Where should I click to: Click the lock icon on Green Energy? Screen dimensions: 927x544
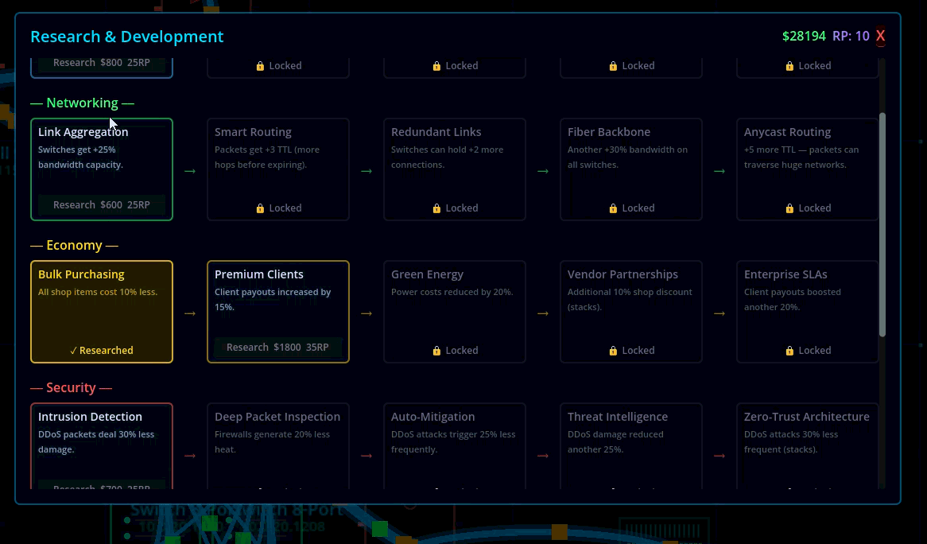(436, 351)
